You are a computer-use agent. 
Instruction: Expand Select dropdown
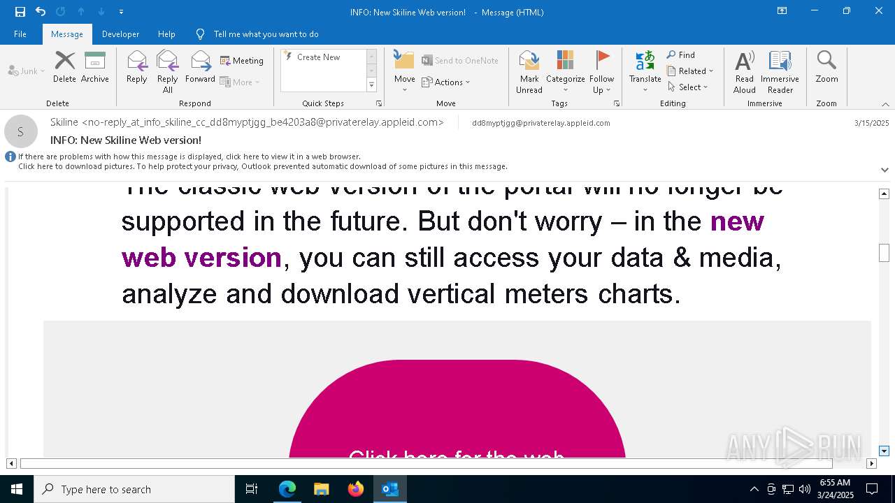(687, 87)
